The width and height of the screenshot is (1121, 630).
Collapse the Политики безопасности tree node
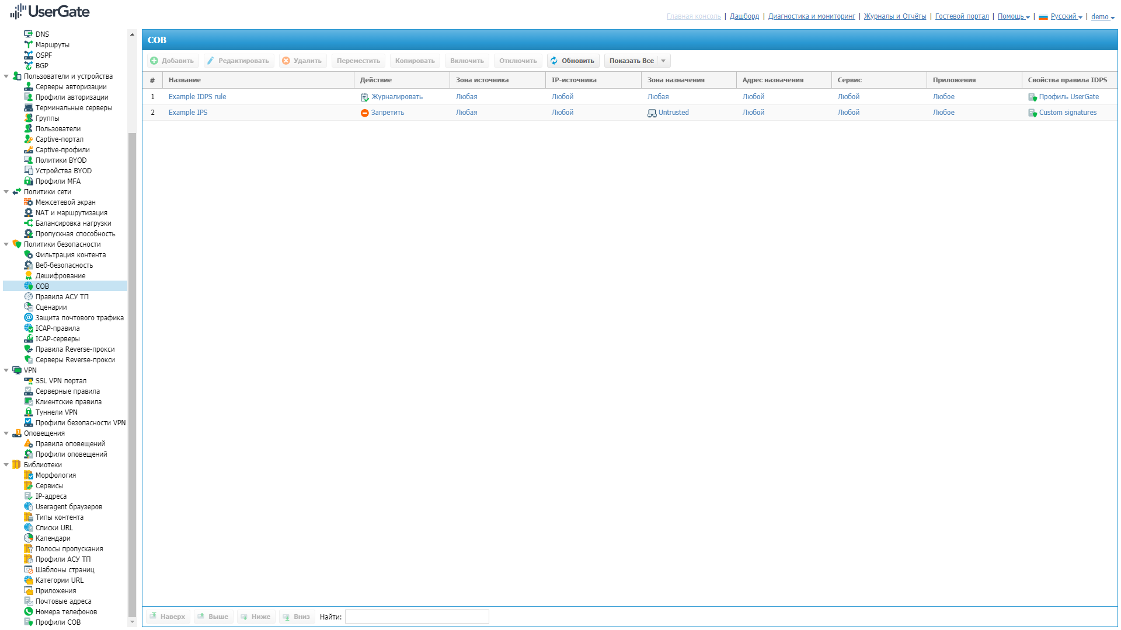[x=6, y=244]
